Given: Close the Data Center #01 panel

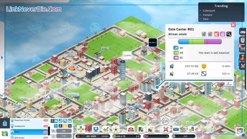Looking at the screenshot, I should point(233,25).
